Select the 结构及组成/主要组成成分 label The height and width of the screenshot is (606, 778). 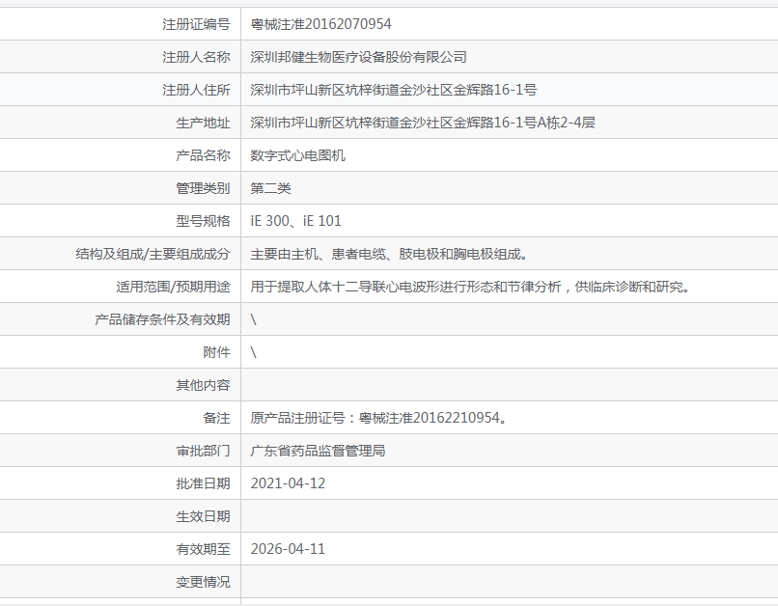click(x=153, y=254)
